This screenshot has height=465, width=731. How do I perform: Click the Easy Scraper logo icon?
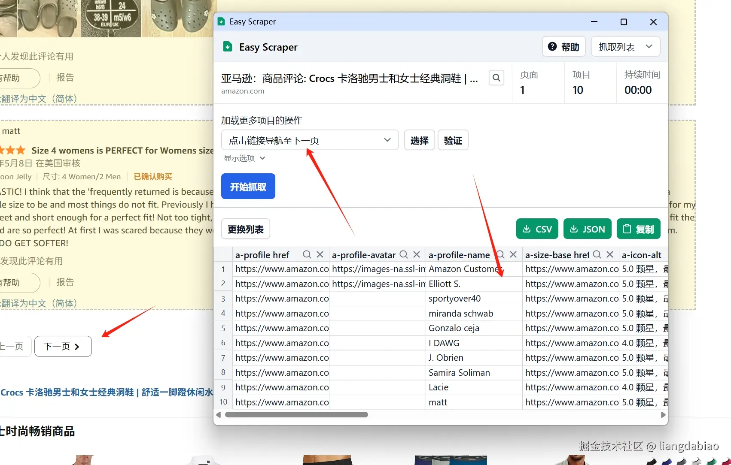point(227,46)
